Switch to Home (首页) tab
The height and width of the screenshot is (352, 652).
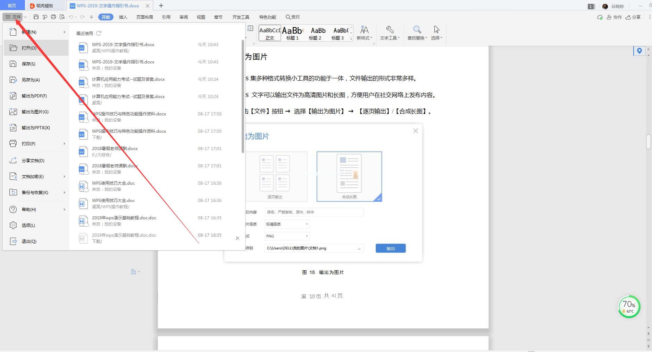pyautogui.click(x=12, y=6)
